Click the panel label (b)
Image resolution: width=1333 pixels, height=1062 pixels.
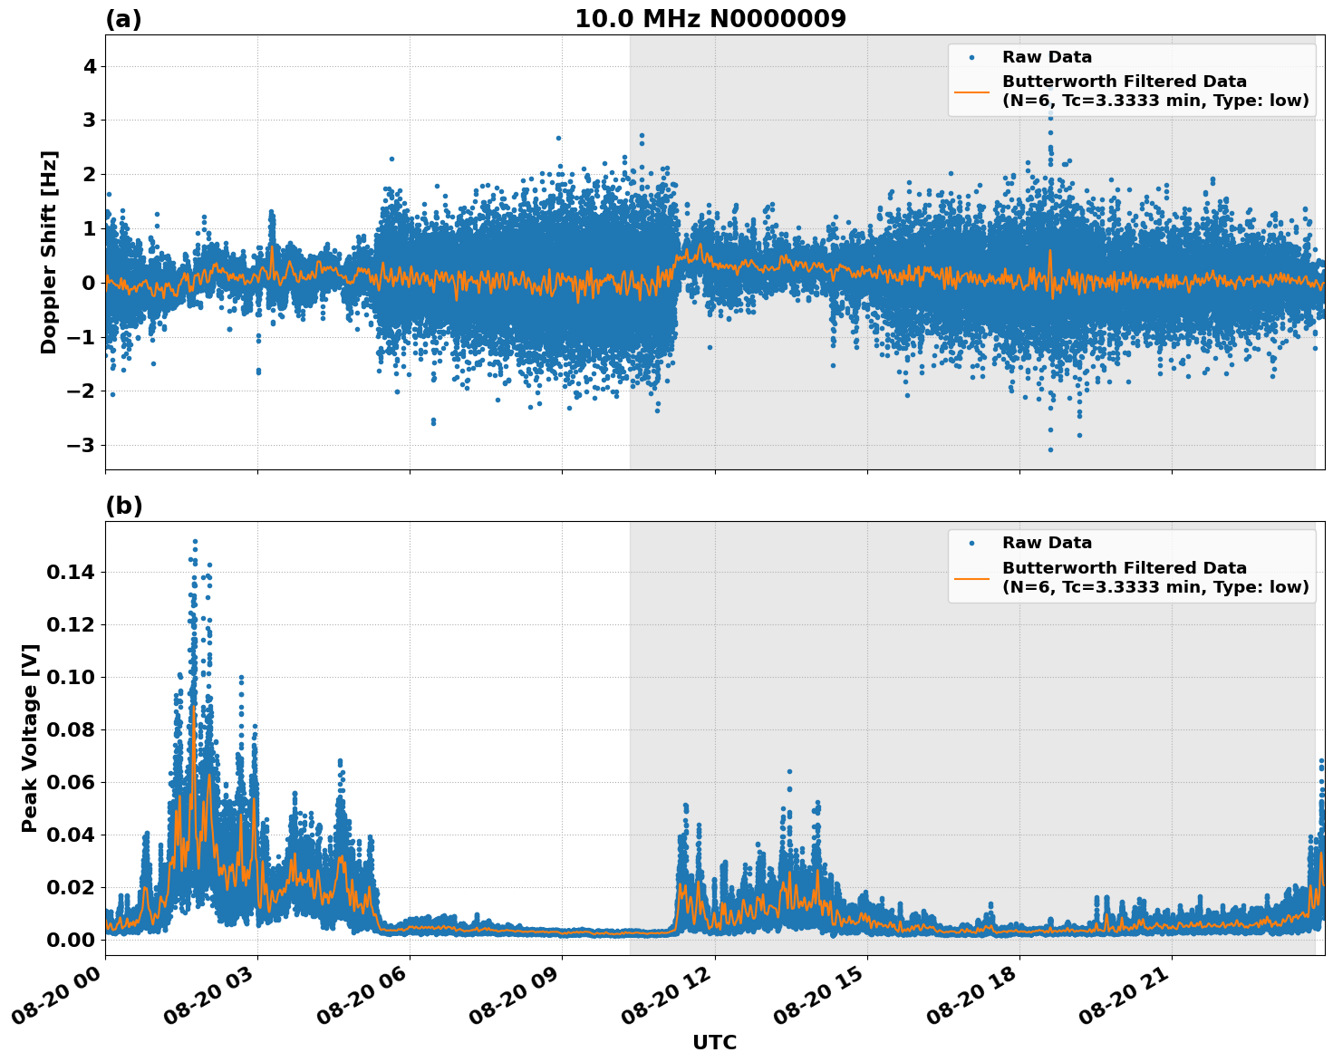tap(124, 505)
